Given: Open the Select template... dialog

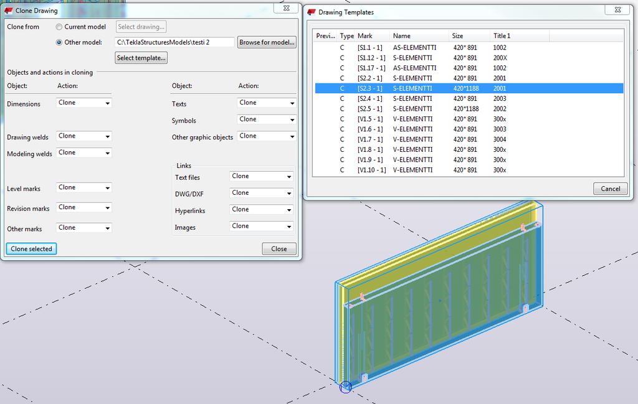Looking at the screenshot, I should click(141, 58).
